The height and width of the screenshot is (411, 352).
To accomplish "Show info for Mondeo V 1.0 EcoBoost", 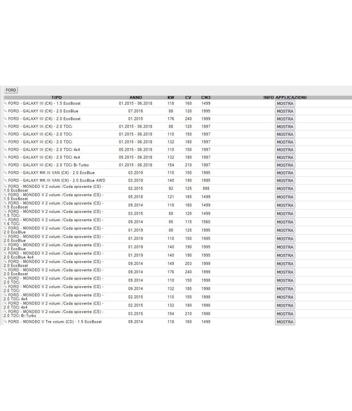I will click(x=285, y=189).
